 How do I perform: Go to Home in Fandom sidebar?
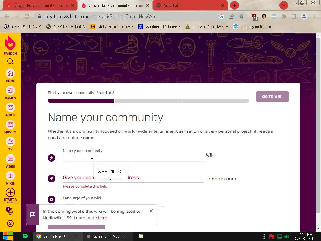(10, 76)
